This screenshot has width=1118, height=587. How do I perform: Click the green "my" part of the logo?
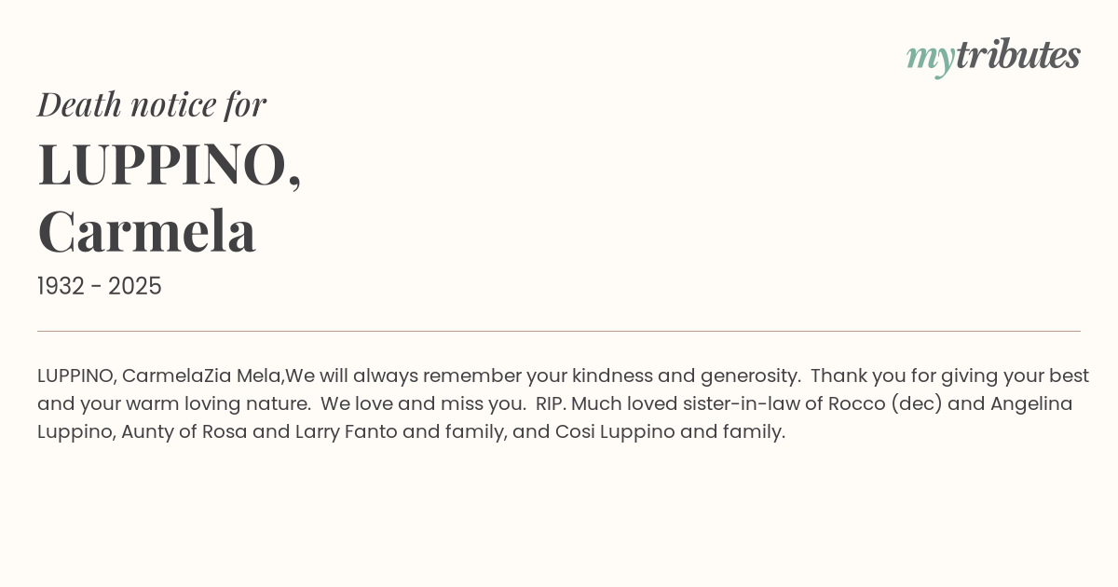coord(930,58)
